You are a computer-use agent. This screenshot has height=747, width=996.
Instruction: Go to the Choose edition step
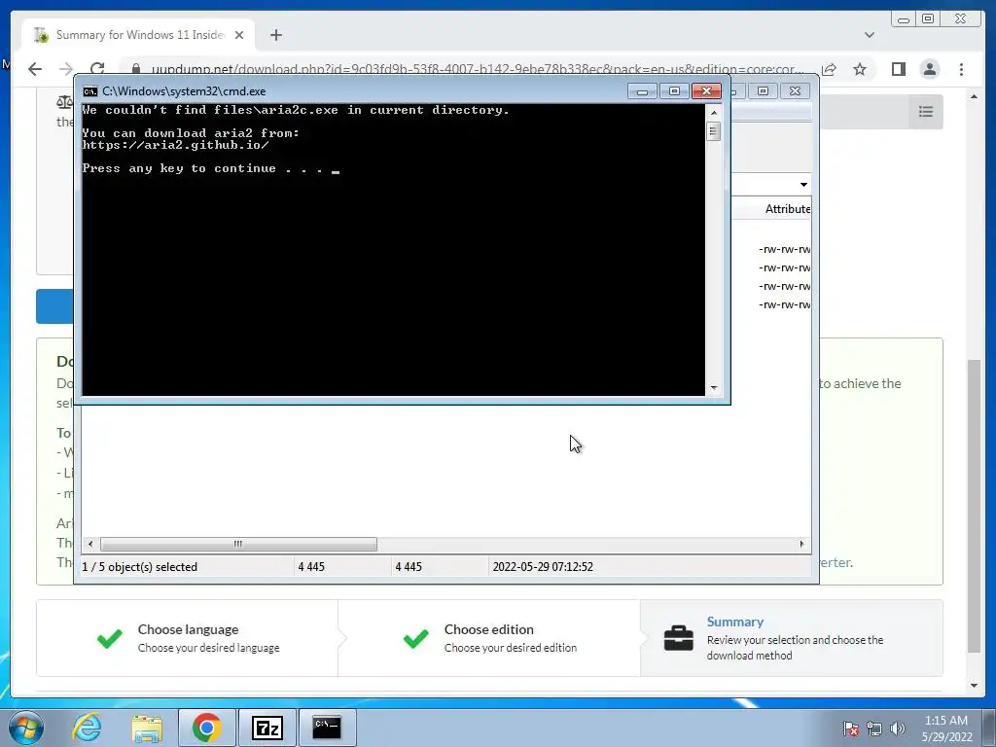pyautogui.click(x=489, y=638)
